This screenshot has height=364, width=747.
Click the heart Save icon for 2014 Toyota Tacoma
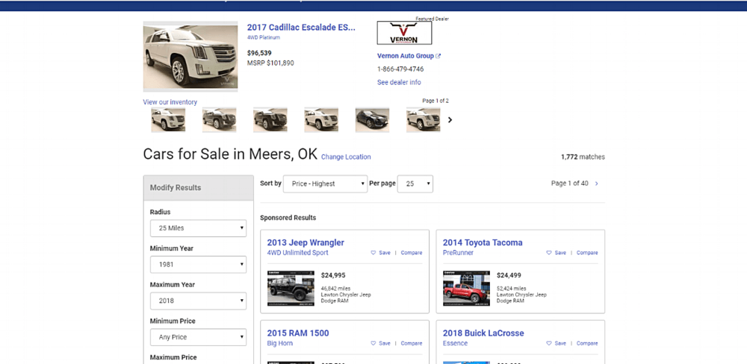coord(549,253)
